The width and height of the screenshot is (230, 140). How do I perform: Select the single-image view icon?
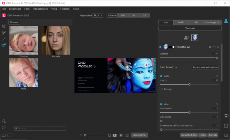click(x=10, y=135)
